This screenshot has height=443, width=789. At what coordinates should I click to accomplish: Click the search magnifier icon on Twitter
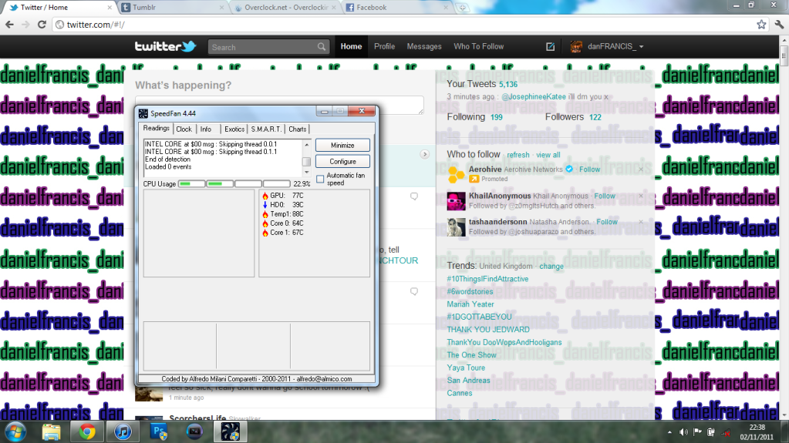coord(321,47)
